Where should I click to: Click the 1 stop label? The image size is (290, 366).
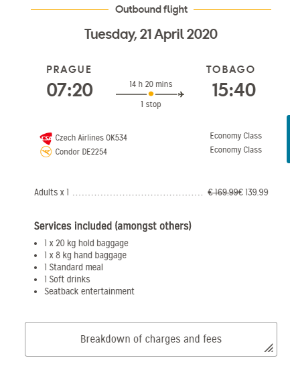[x=151, y=104]
